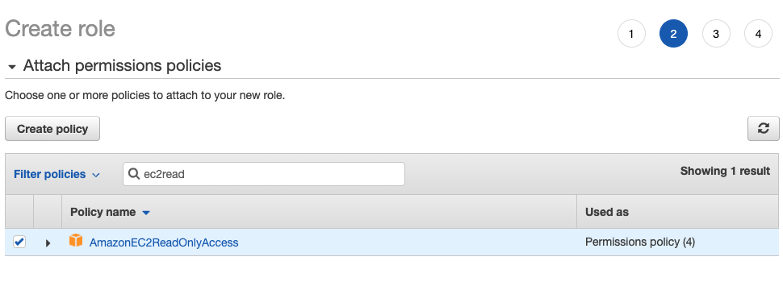Click the magnifier icon in search box
Screen dimensions: 783x290
pos(134,174)
